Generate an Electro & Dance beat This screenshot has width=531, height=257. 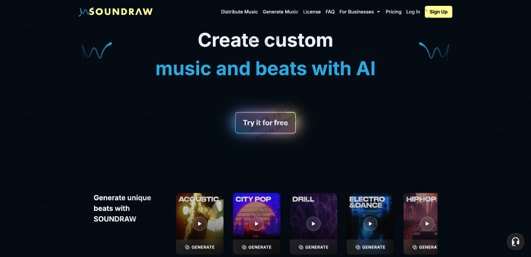point(371,247)
